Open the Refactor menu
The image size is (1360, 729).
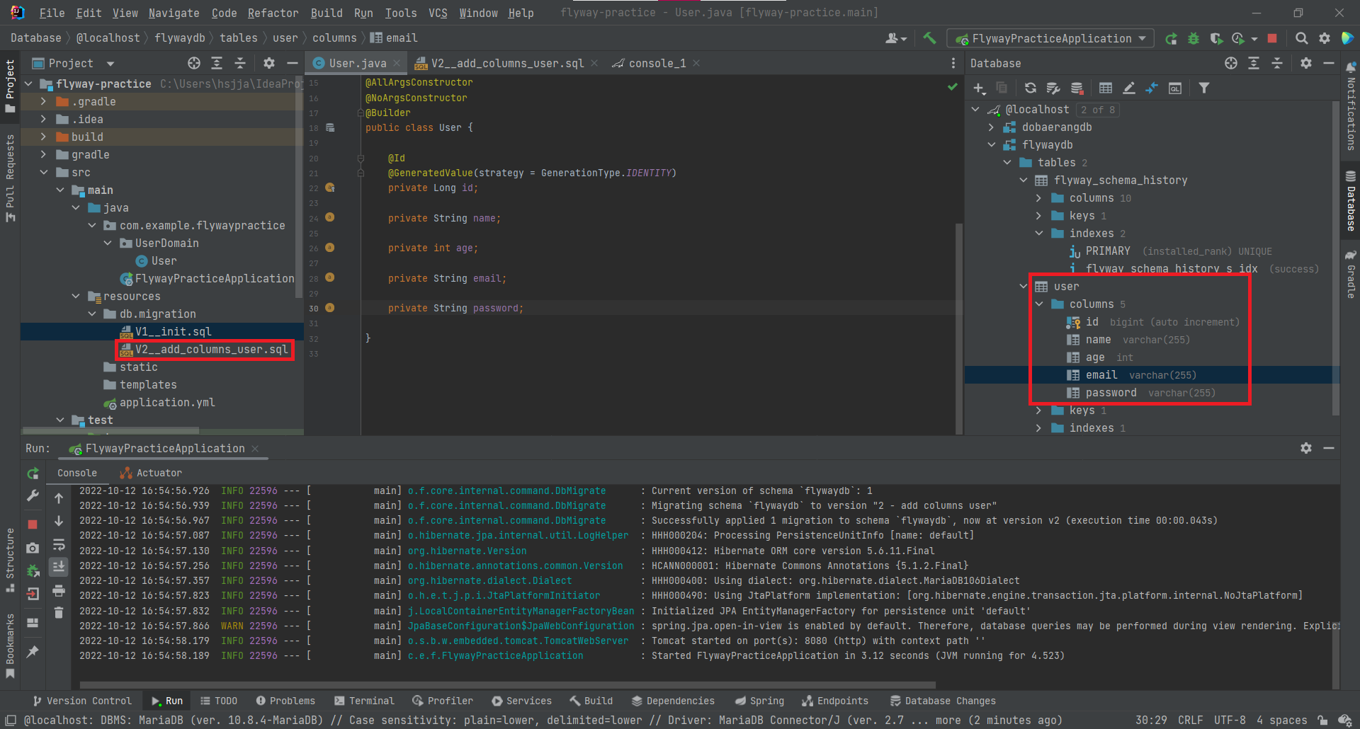pos(273,13)
